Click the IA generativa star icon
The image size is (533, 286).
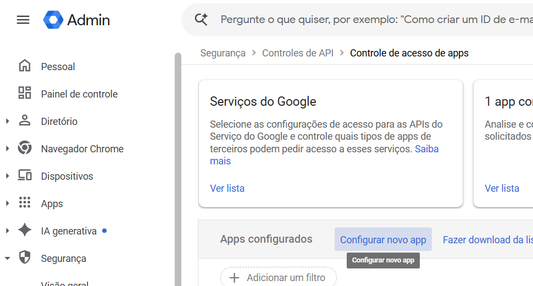pyautogui.click(x=25, y=230)
